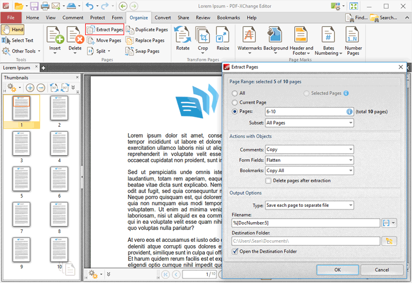Click the Find button
This screenshot has height=283, width=412.
tap(357, 18)
